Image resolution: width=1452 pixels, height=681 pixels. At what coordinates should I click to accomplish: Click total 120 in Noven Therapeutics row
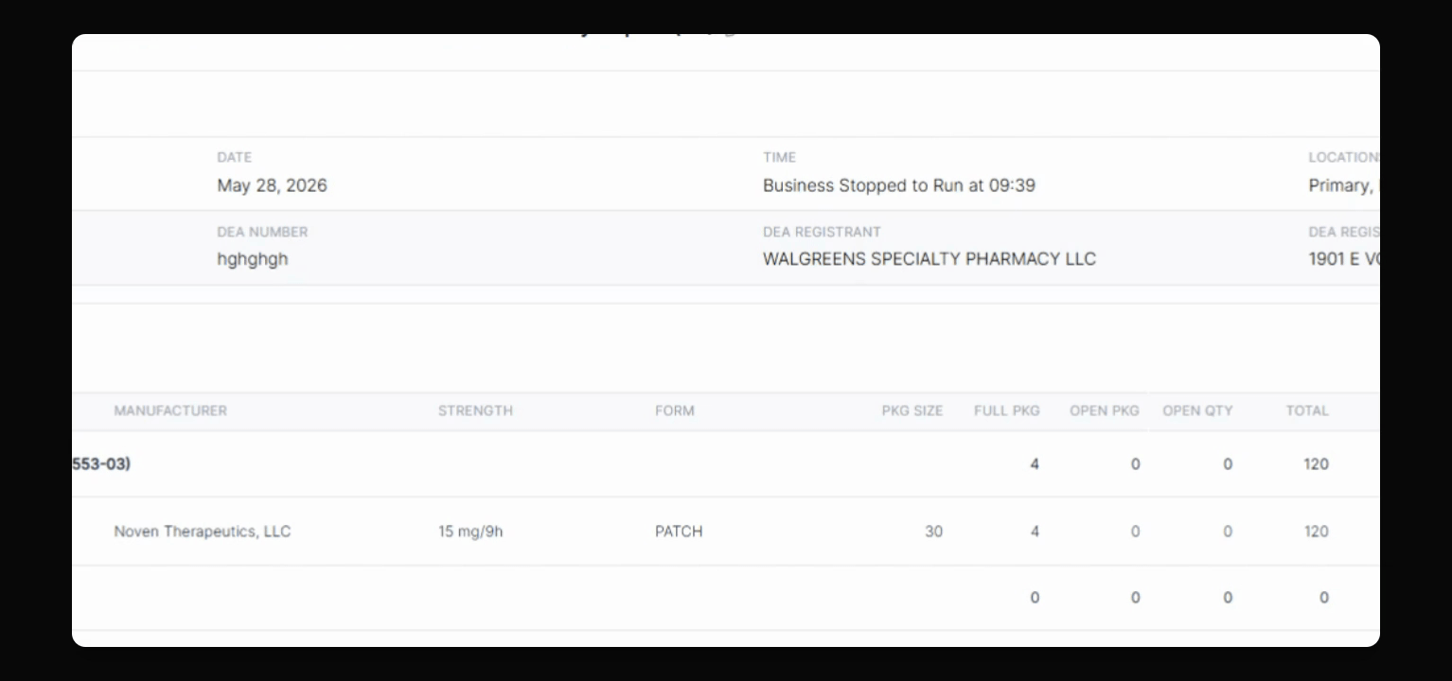[1316, 532]
